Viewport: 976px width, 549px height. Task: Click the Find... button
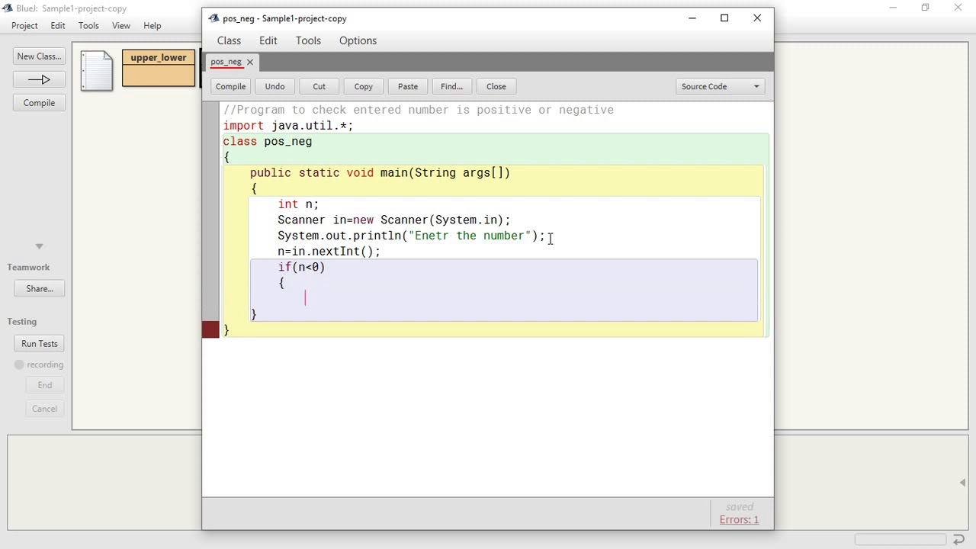click(x=451, y=86)
